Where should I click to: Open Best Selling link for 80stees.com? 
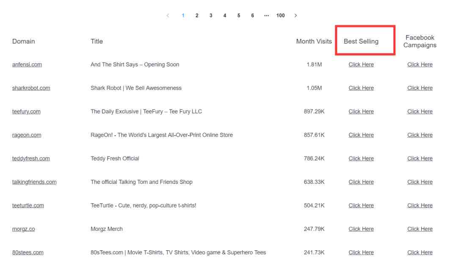click(361, 252)
